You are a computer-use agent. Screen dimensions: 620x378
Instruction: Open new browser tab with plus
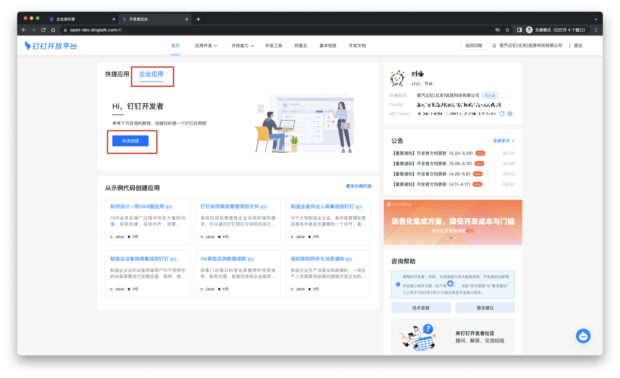point(198,19)
